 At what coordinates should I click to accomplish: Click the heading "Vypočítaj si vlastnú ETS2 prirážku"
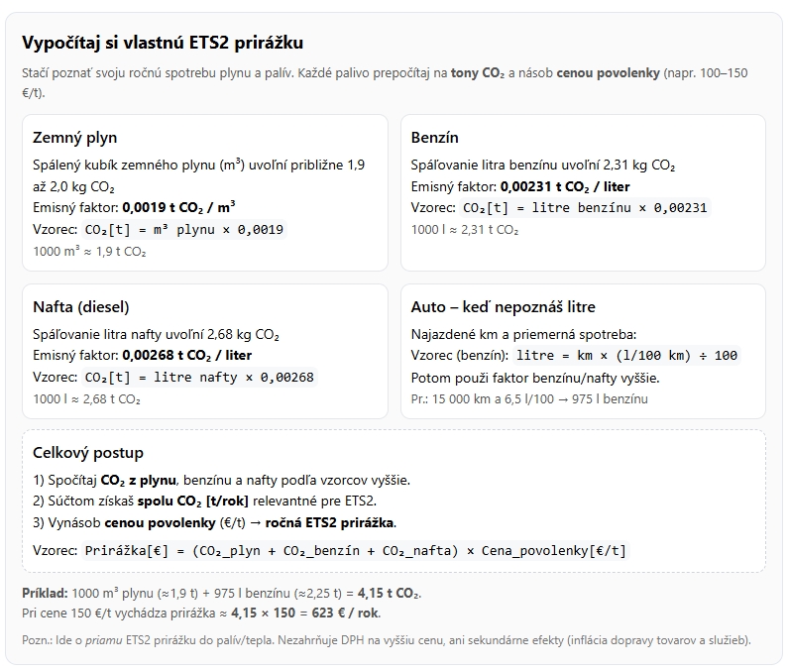coord(163,43)
